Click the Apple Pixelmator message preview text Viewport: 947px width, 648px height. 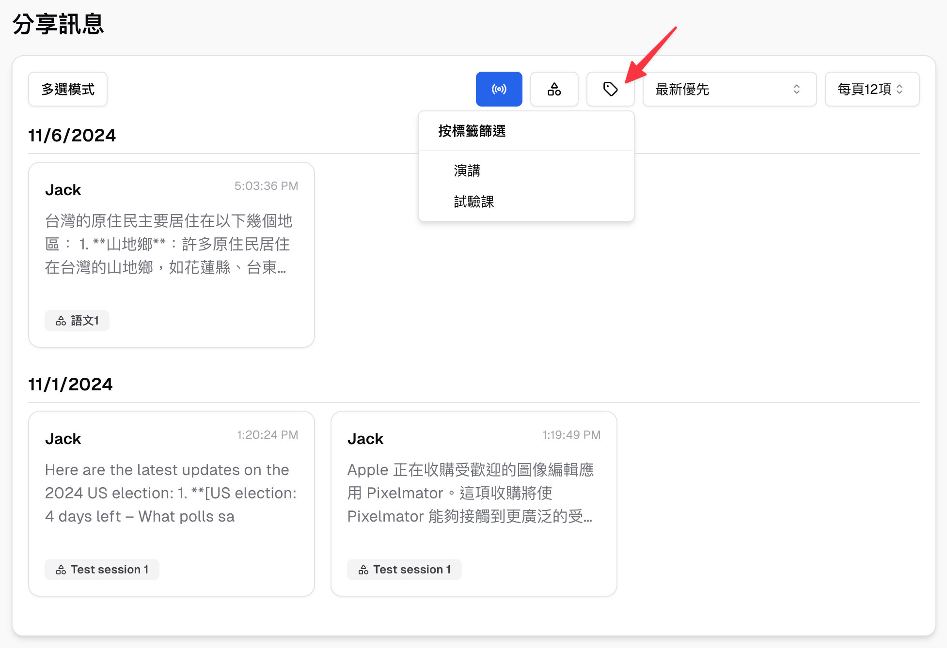[471, 493]
